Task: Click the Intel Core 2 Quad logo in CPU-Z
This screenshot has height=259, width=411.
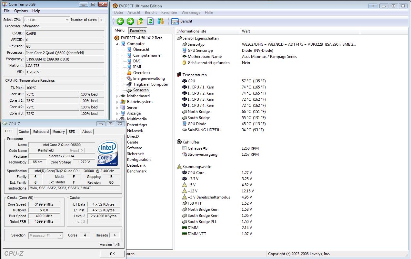Action: pos(107,153)
